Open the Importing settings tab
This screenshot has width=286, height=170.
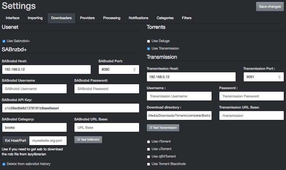coord(35,18)
